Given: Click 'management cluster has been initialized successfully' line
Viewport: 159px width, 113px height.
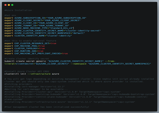Looking at the screenshot, I should tap(47, 107).
